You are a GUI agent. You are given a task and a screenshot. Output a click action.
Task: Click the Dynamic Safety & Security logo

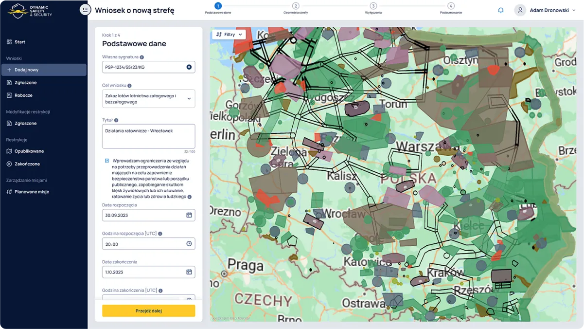pos(29,11)
